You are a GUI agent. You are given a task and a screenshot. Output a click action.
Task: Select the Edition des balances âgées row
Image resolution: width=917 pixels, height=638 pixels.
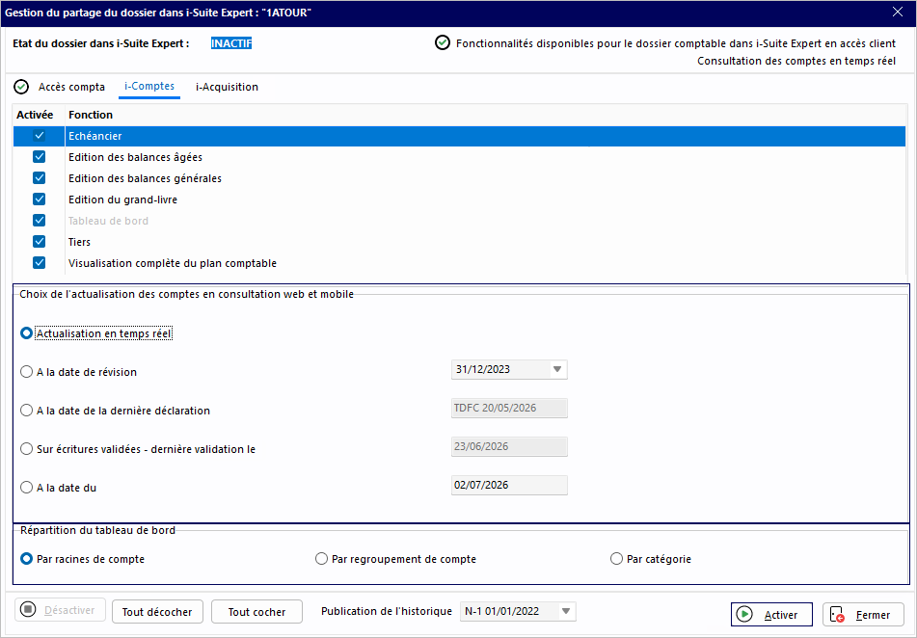(459, 157)
